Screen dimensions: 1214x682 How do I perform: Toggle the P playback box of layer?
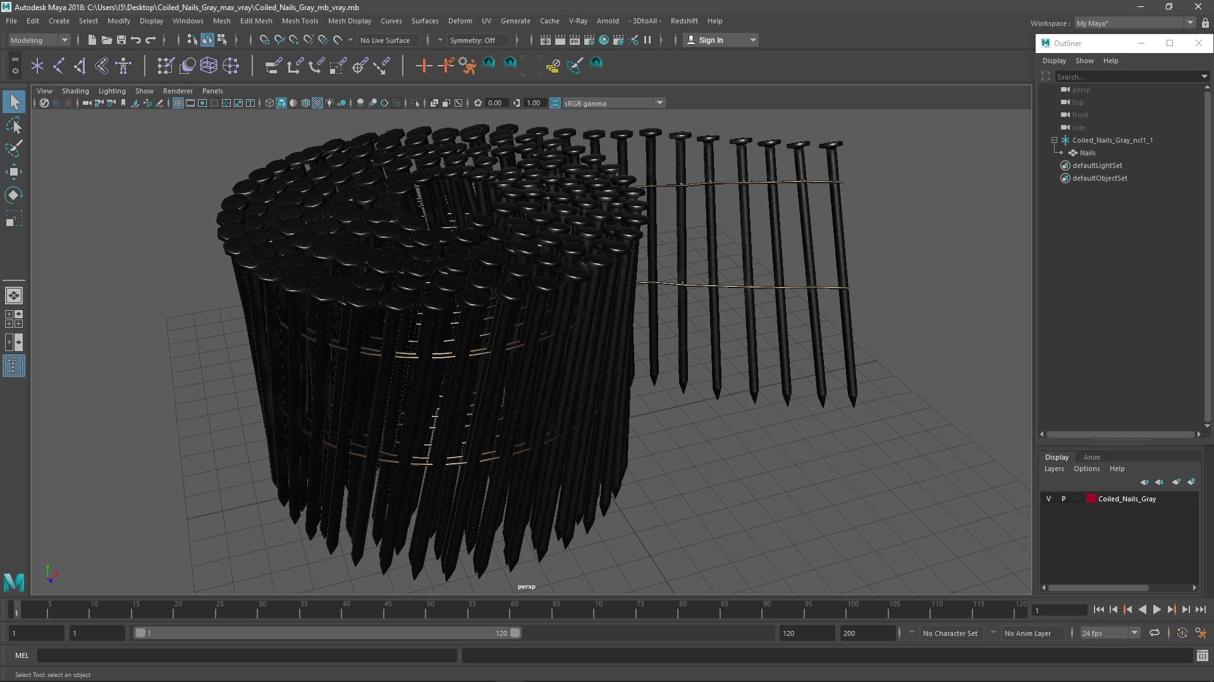pos(1064,499)
